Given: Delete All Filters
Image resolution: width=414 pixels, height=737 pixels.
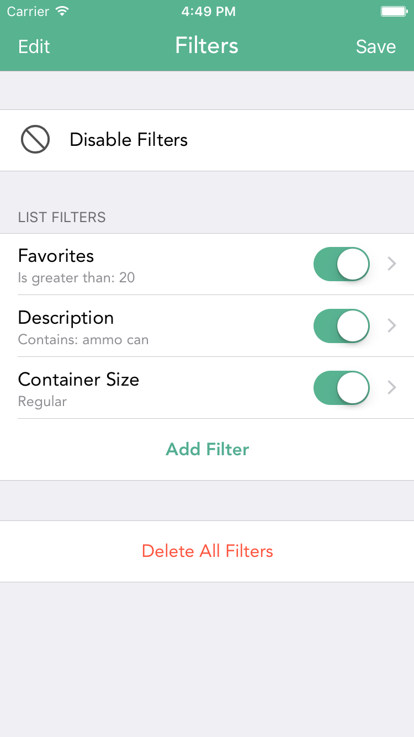Looking at the screenshot, I should pyautogui.click(x=207, y=551).
